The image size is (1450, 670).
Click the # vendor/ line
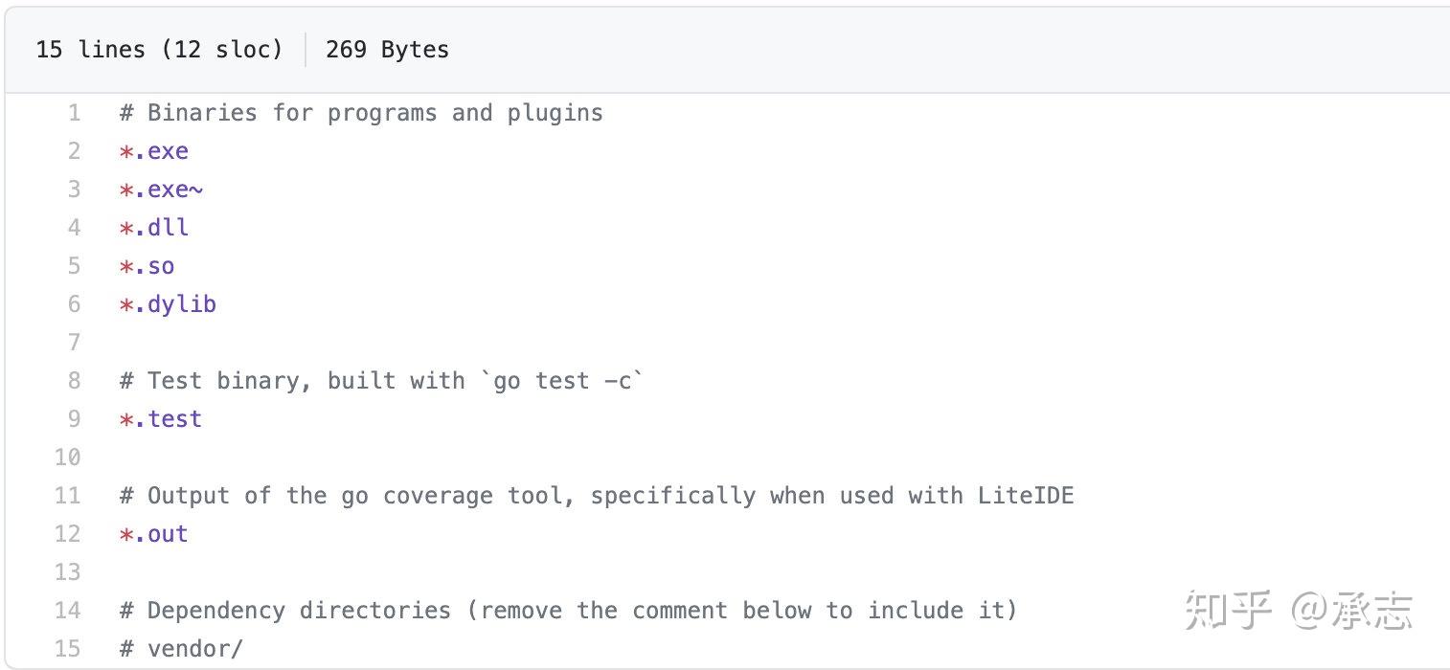(x=182, y=649)
